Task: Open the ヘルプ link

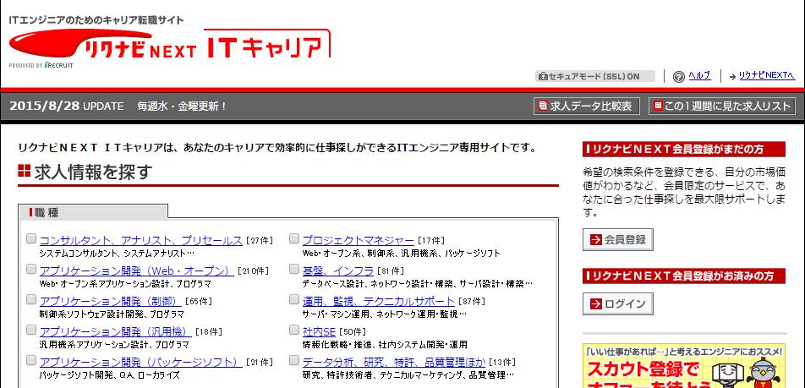Action: [699, 76]
